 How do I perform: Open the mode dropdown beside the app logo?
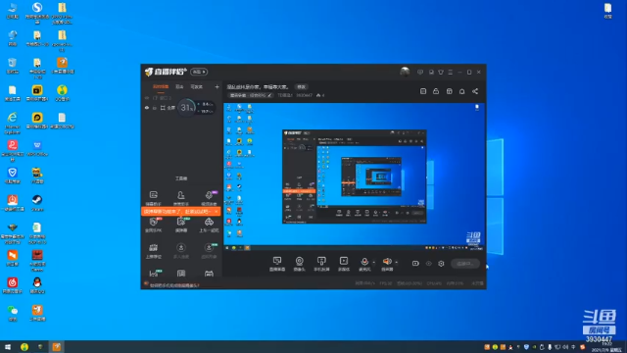[x=199, y=72]
